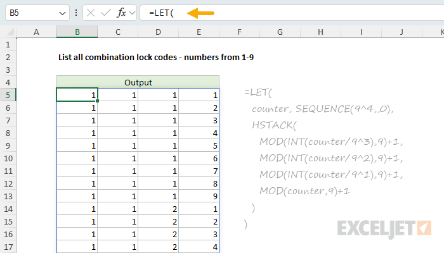Select cell B5 containing 1
Viewport: 444px width, 253px height.
77,95
